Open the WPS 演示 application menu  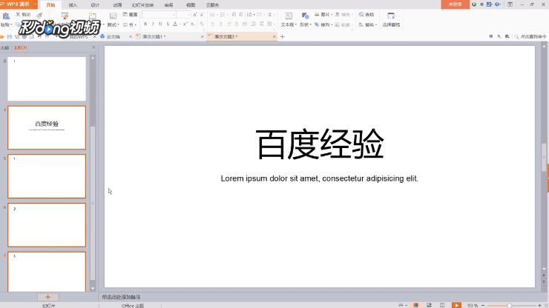click(x=19, y=4)
